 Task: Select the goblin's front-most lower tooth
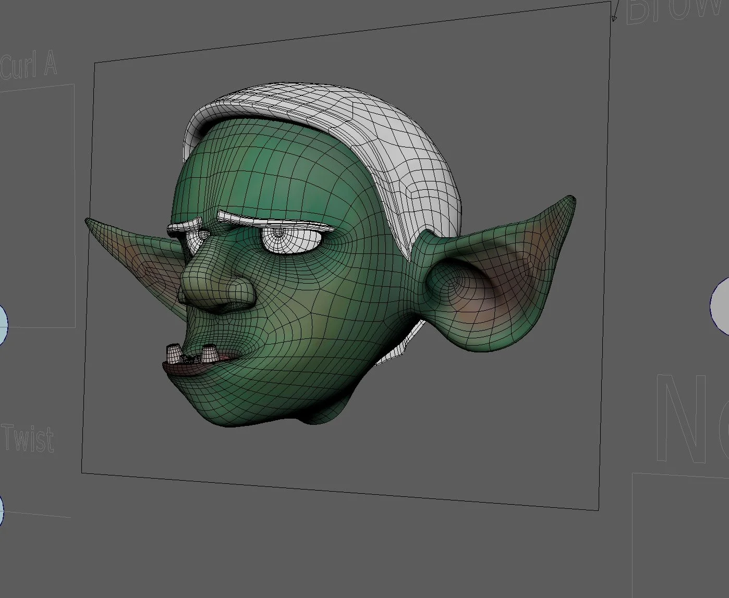tap(173, 353)
